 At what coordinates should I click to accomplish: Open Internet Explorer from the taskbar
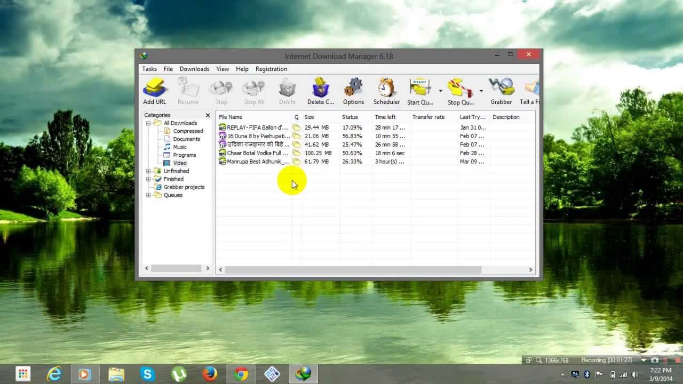pyautogui.click(x=54, y=374)
